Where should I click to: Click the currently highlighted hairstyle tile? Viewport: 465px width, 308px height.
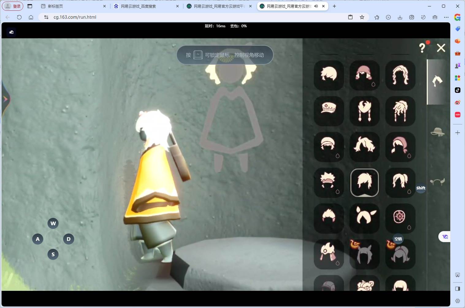pyautogui.click(x=364, y=183)
